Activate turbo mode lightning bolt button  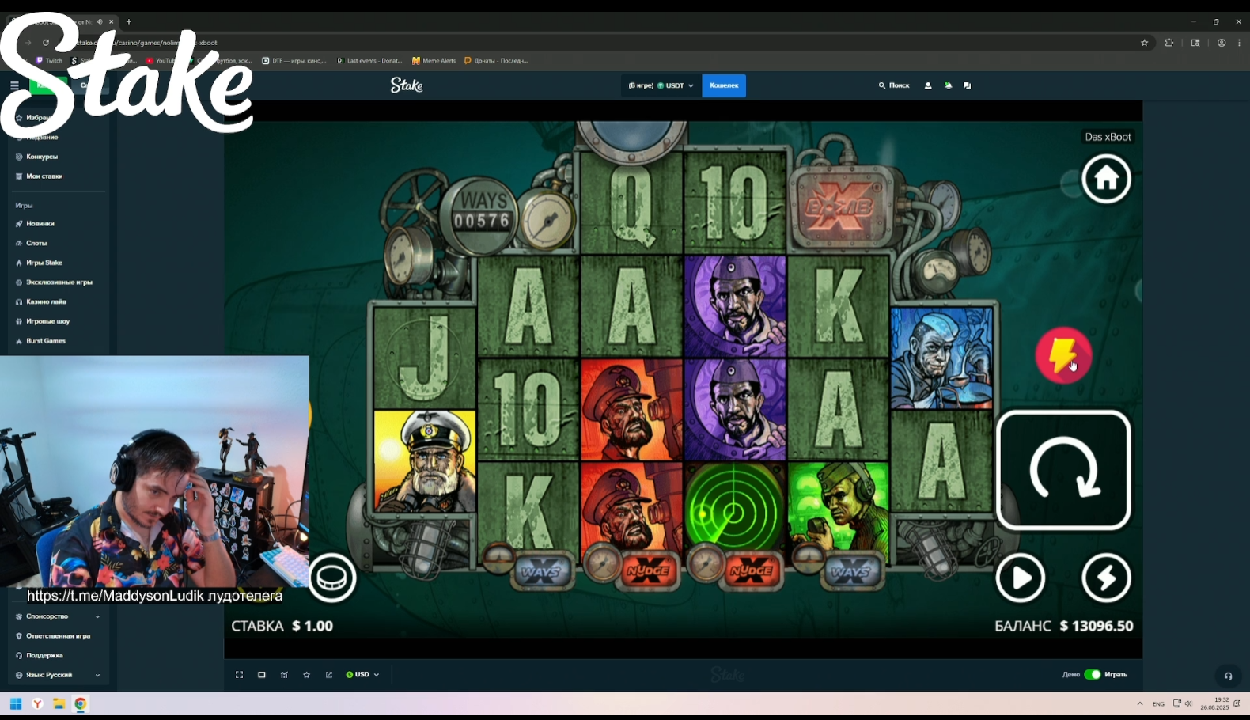pyautogui.click(x=1106, y=578)
